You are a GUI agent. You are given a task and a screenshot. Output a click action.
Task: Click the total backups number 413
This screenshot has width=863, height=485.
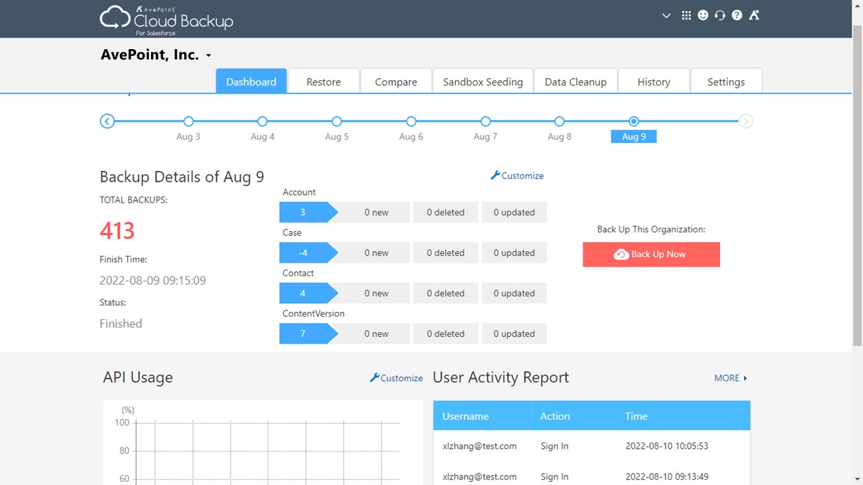117,231
